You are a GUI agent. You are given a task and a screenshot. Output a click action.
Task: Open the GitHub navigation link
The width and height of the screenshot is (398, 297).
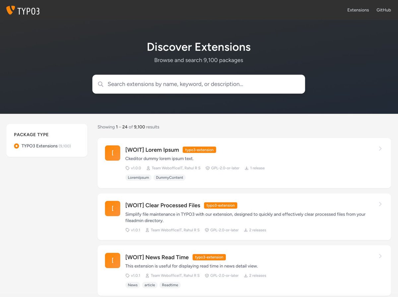click(x=384, y=10)
